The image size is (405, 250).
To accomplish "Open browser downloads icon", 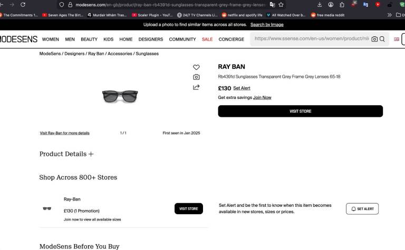I will pos(319,5).
